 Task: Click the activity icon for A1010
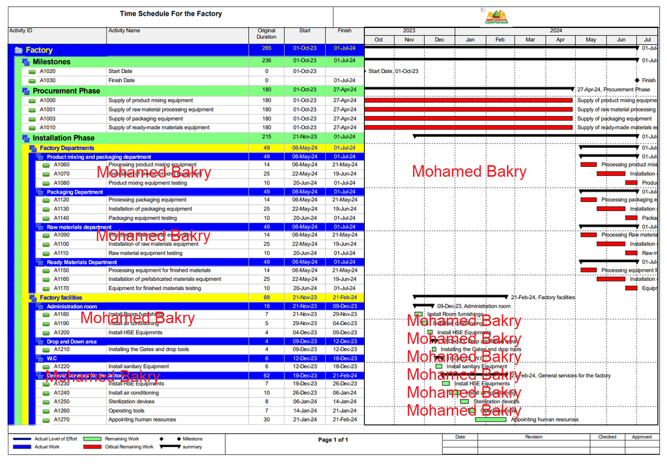[x=32, y=128]
